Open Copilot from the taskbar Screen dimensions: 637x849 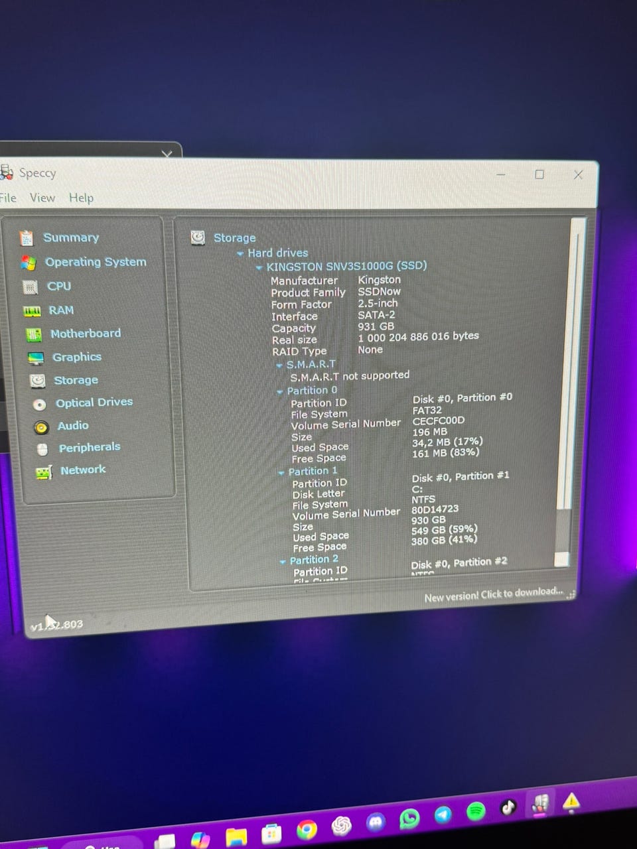[200, 839]
